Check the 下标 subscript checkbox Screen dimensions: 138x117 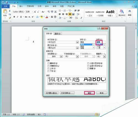coord(48,71)
